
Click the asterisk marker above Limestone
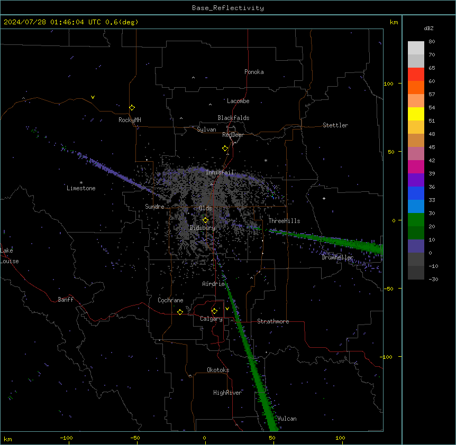81,182
